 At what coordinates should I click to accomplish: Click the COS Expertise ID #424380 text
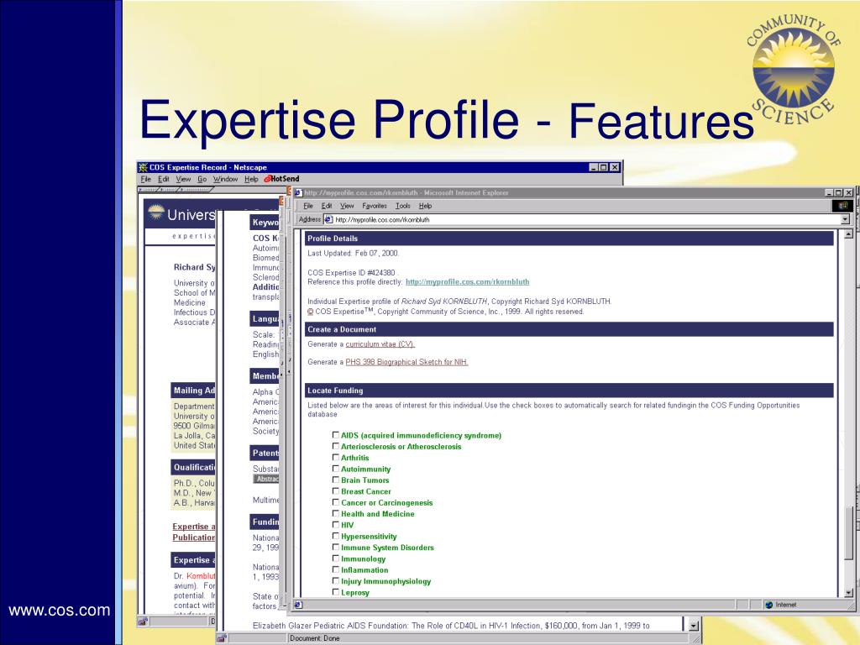351,273
